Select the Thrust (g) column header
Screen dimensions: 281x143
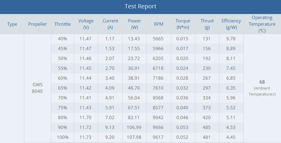[207, 24]
